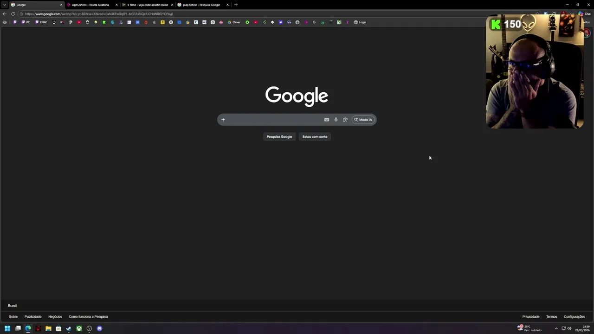Image resolution: width=594 pixels, height=334 pixels.
Task: Open the on-screen keyboard icon in search box
Action: click(x=327, y=120)
